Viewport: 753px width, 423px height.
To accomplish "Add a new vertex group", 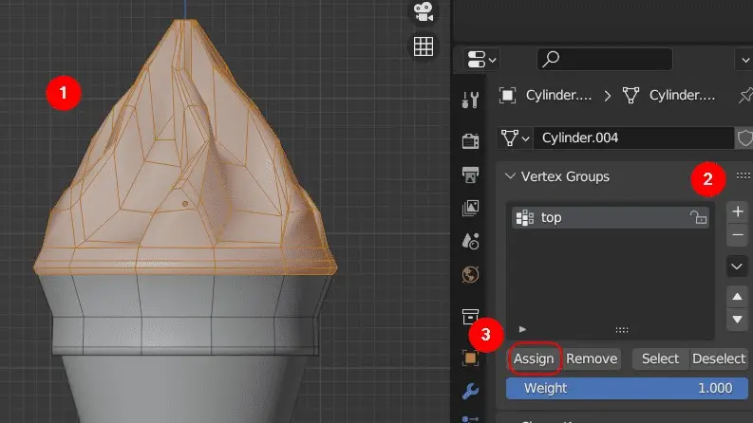I will [x=738, y=211].
